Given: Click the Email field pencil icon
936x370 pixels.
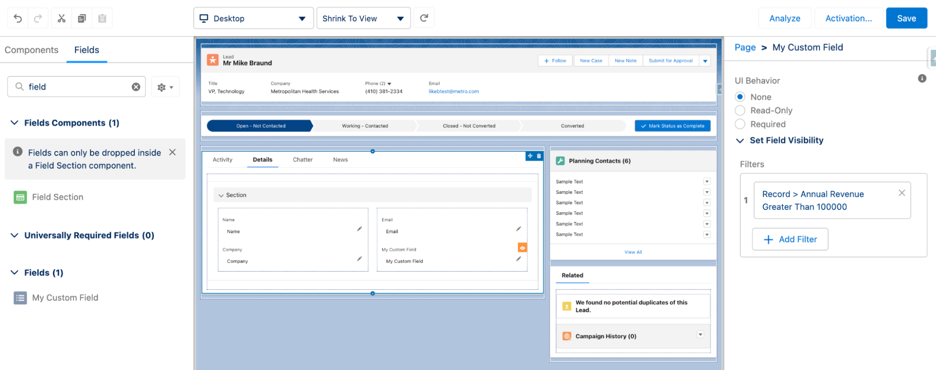Looking at the screenshot, I should [518, 229].
